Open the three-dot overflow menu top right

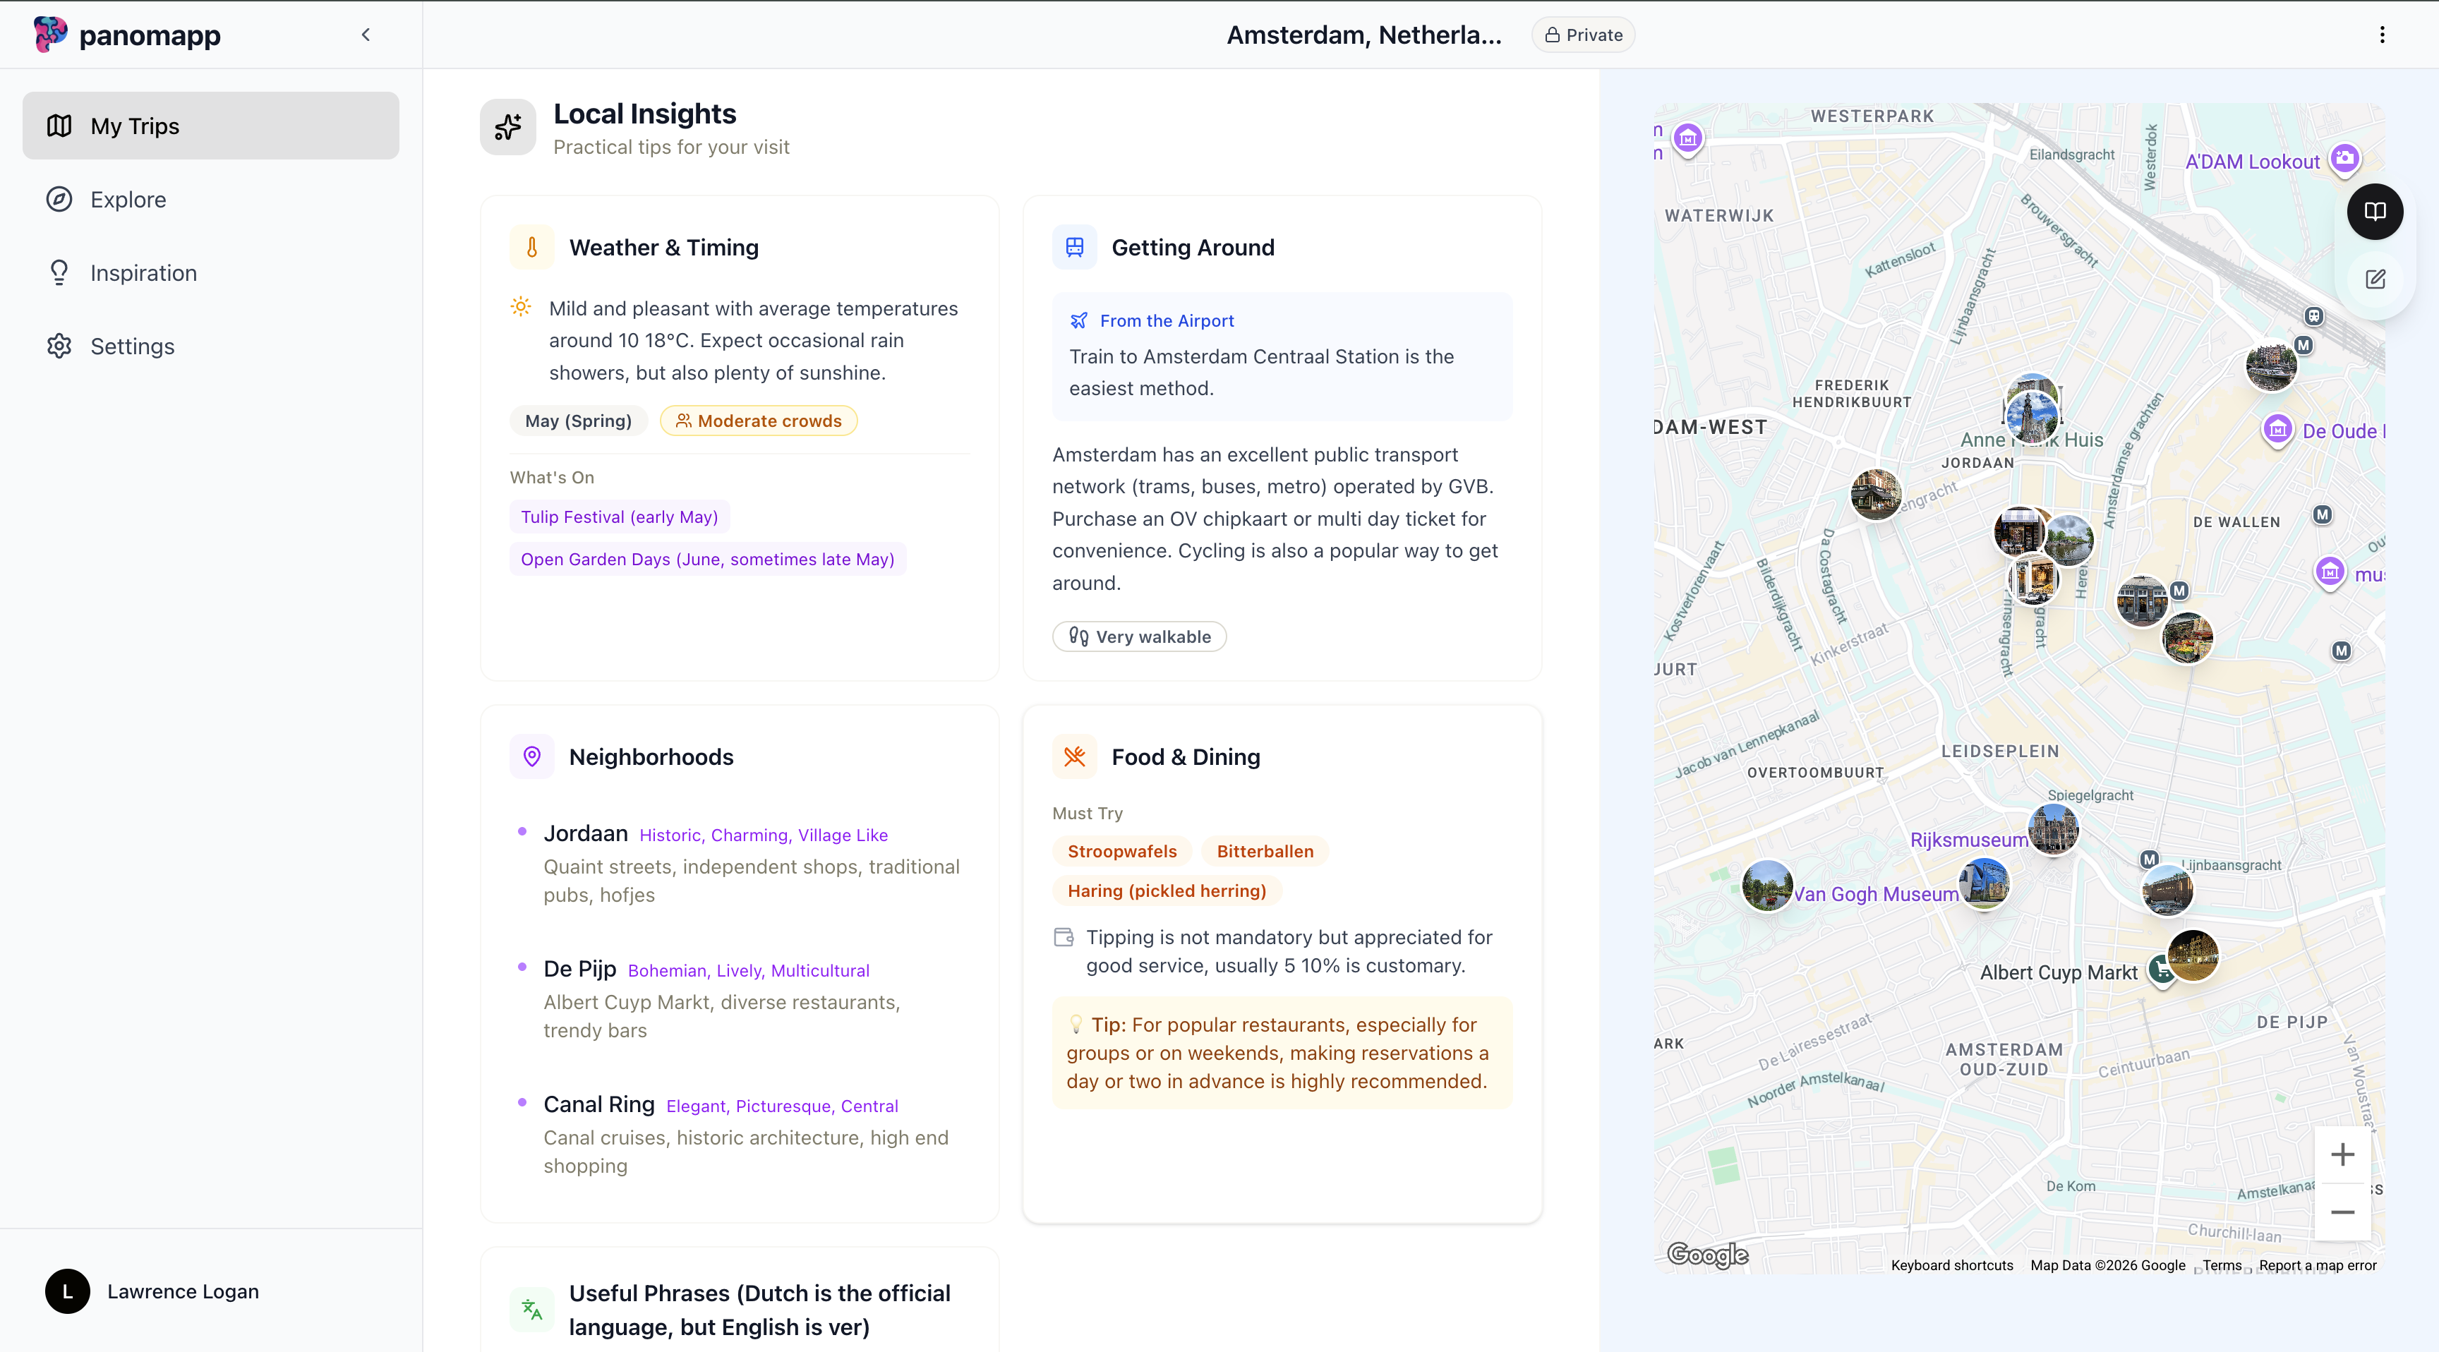(x=2383, y=34)
